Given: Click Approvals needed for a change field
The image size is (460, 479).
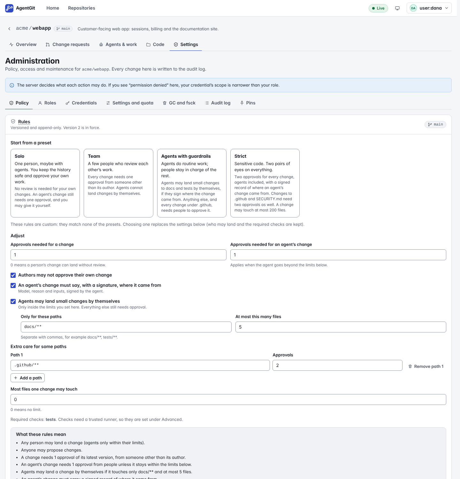Looking at the screenshot, I should pos(119,255).
